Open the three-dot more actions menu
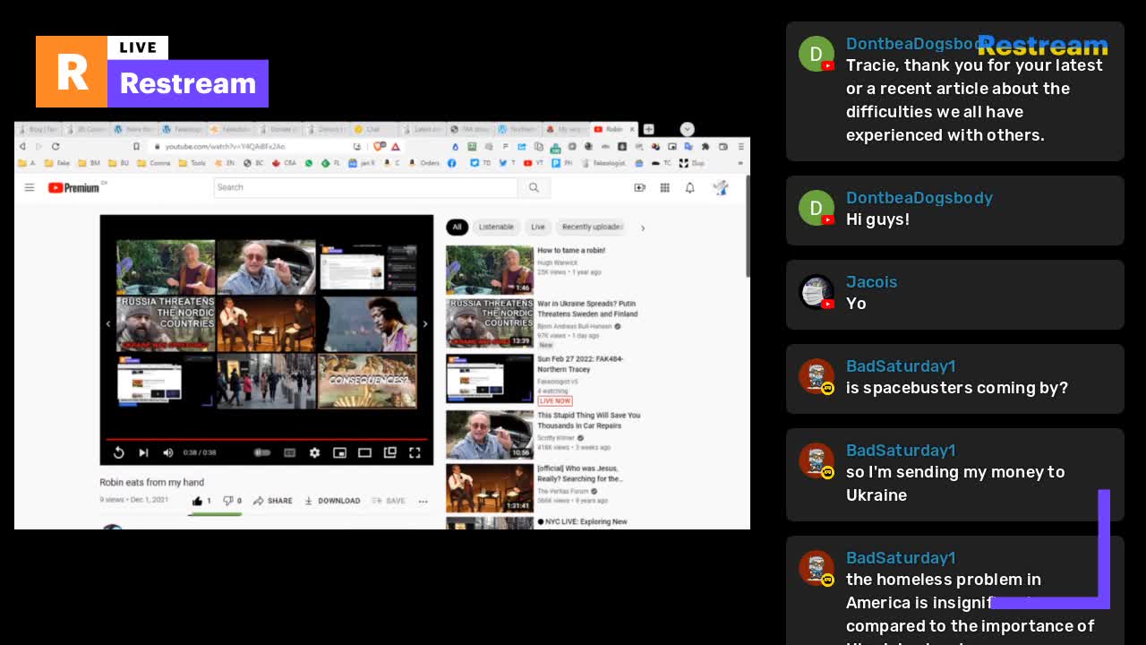 (x=423, y=501)
